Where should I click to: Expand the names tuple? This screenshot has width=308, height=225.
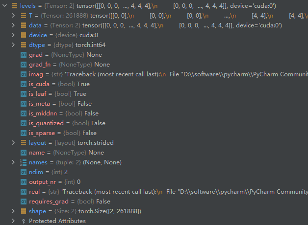(13, 162)
